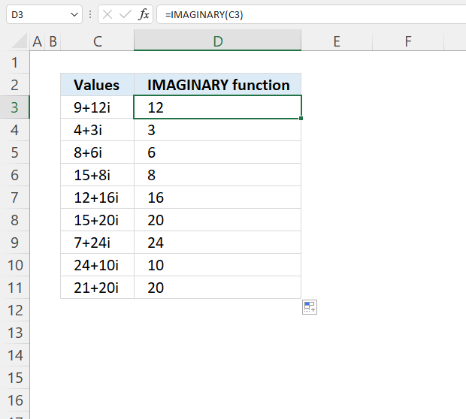Select row 3 header

(x=14, y=107)
